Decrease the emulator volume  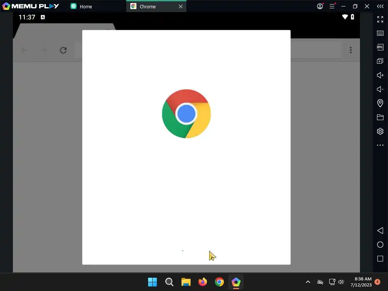[x=380, y=89]
